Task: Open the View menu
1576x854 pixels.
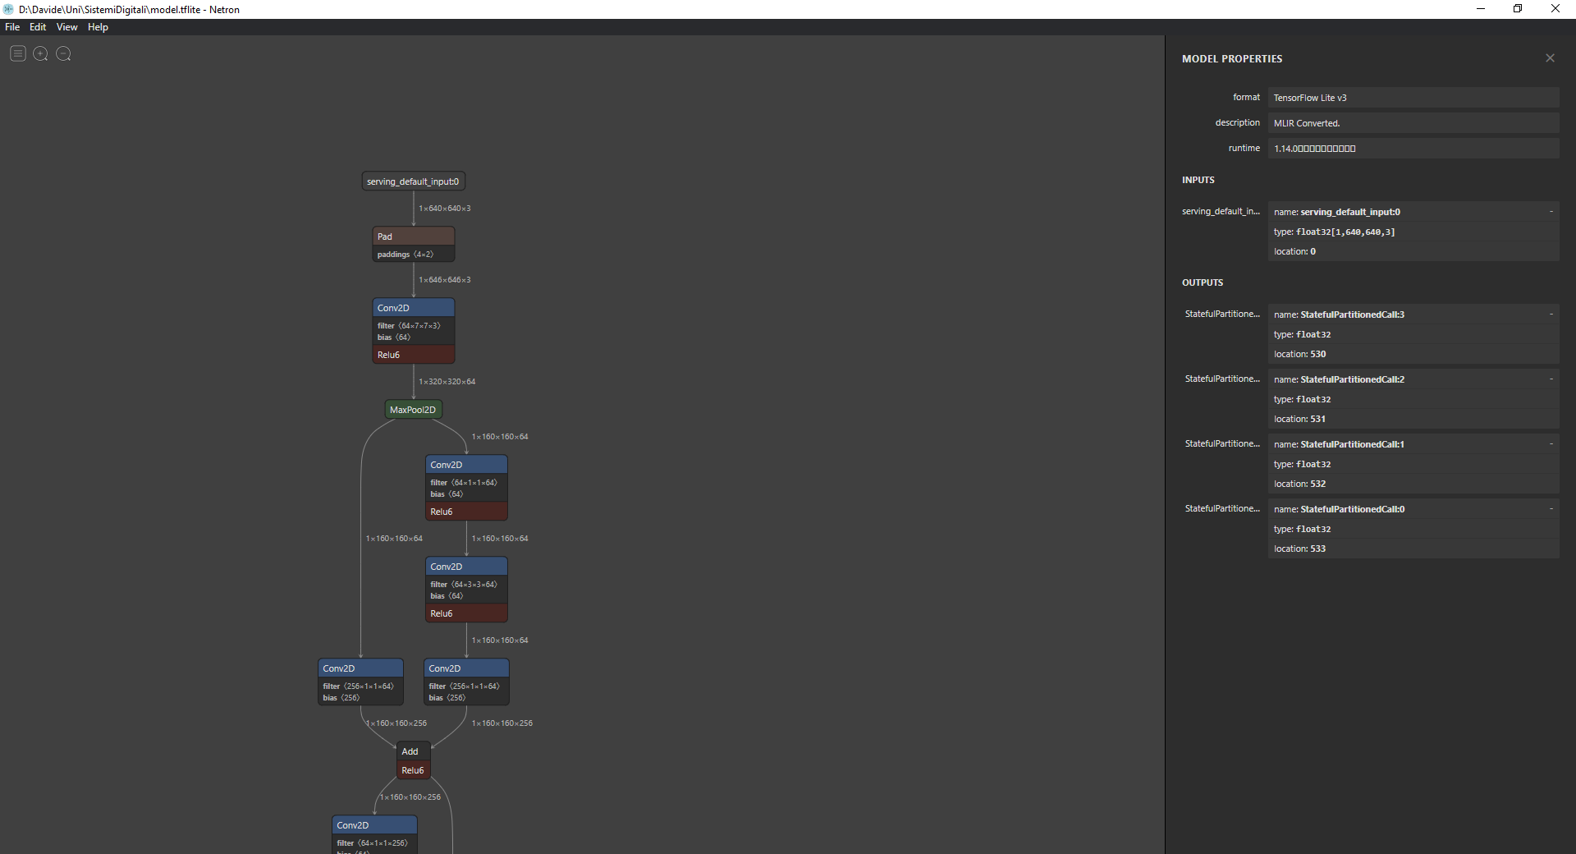Action: (66, 27)
